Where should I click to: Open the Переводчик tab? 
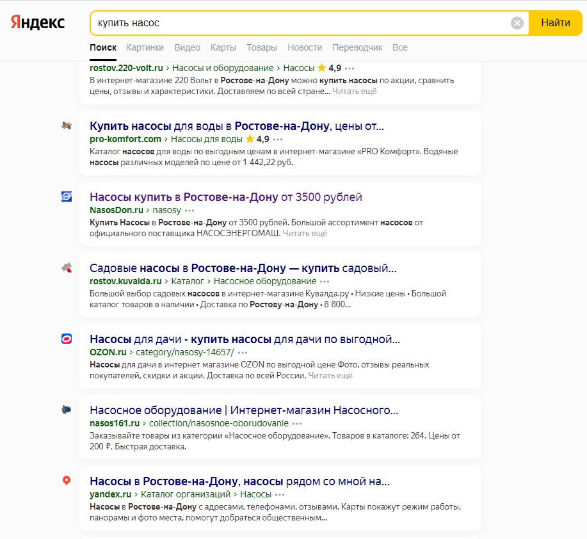point(357,47)
